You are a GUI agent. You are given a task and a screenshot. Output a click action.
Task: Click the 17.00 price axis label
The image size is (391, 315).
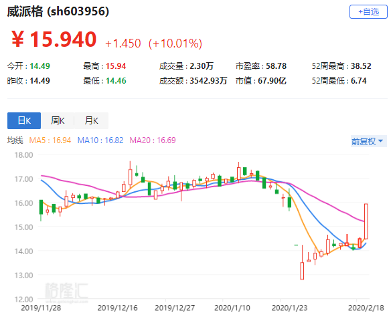(x=23, y=179)
